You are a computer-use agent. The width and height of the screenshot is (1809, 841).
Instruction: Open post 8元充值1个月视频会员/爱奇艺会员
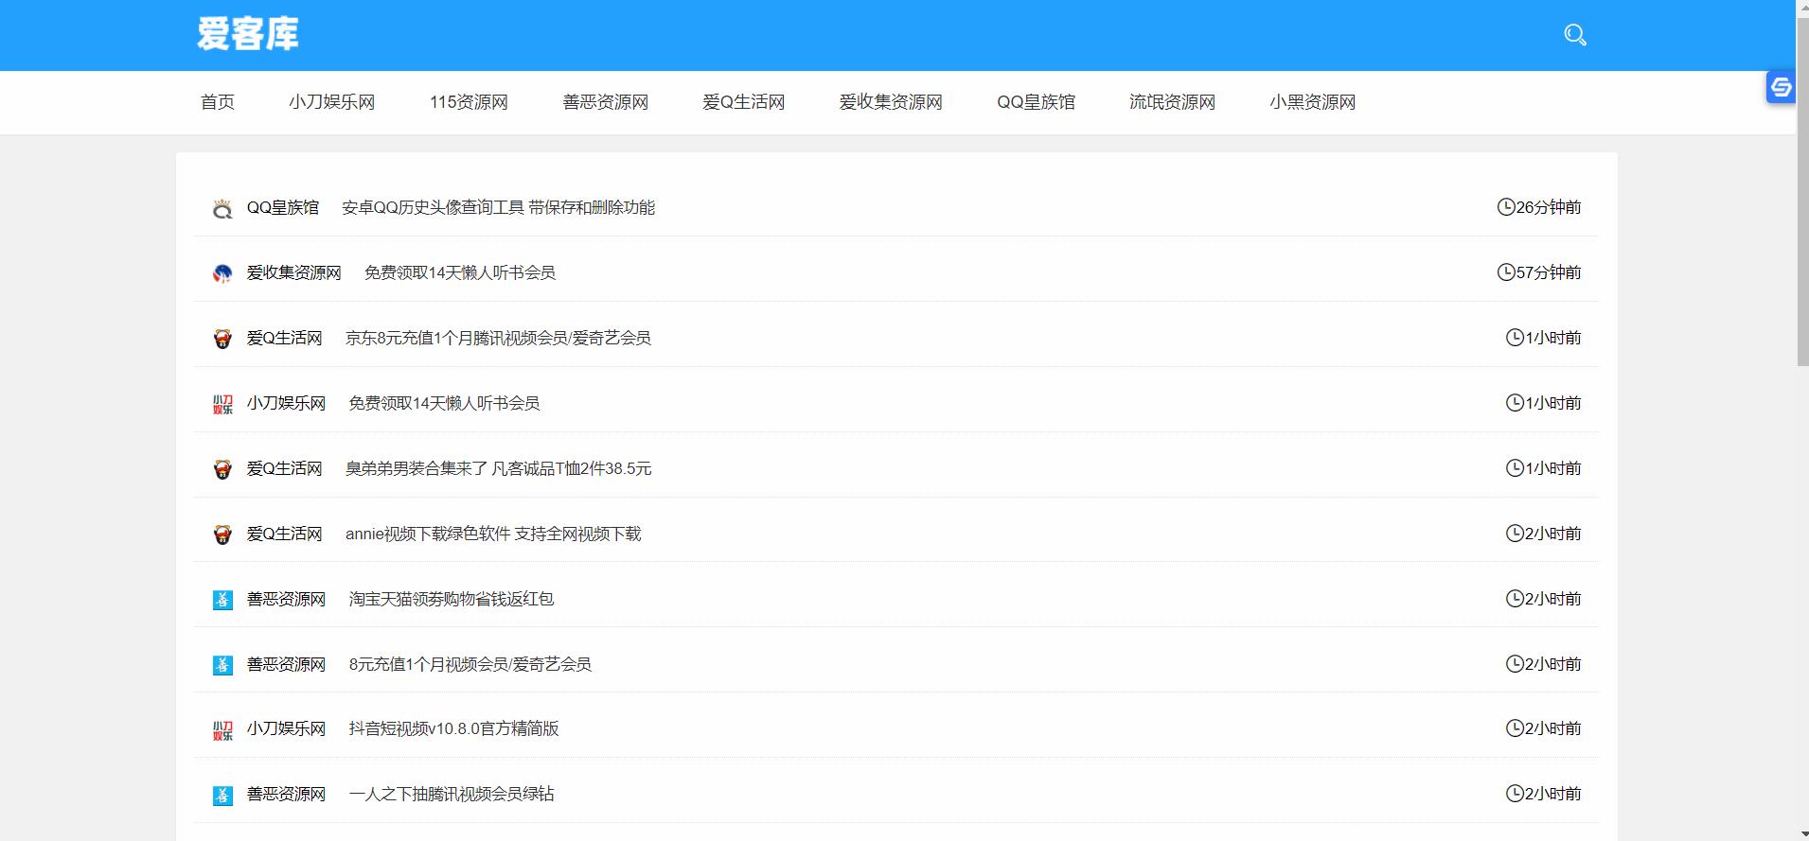click(x=470, y=664)
